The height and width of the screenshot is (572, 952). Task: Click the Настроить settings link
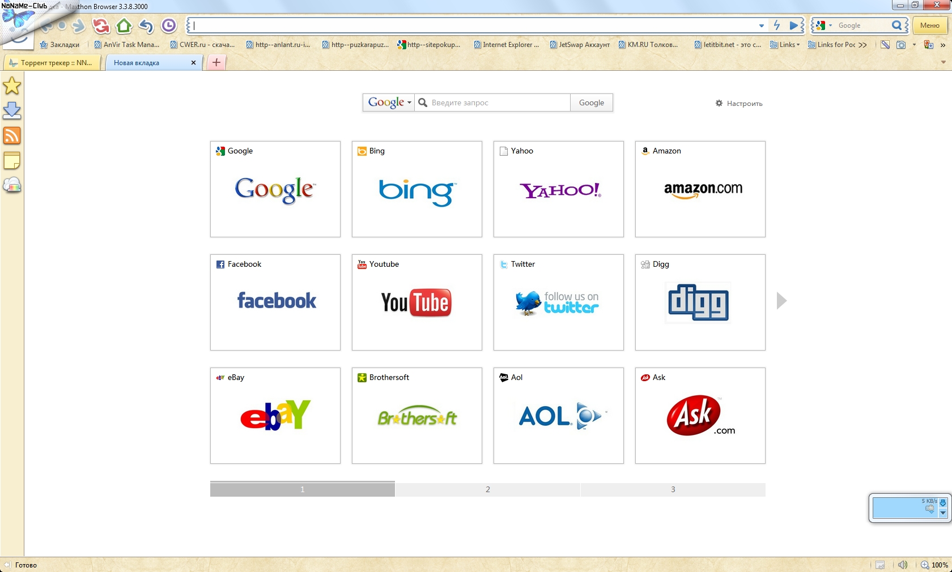pos(739,104)
